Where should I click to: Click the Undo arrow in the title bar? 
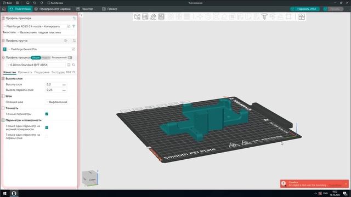[35, 3]
